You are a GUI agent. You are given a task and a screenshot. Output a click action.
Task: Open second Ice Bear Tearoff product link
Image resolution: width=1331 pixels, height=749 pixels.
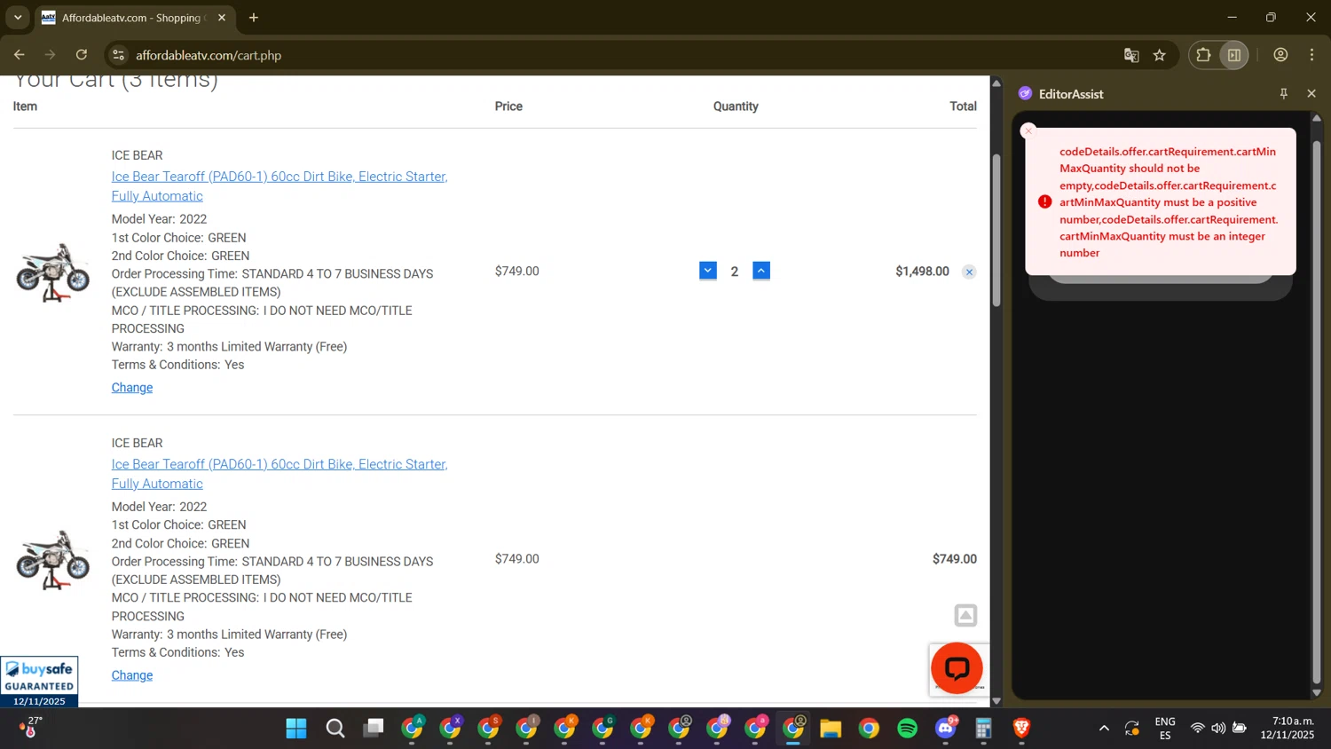pos(280,474)
